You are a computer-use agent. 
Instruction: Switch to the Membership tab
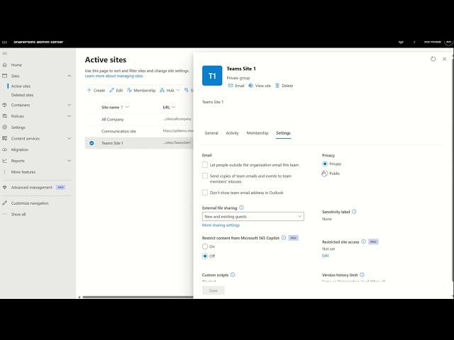(x=258, y=133)
